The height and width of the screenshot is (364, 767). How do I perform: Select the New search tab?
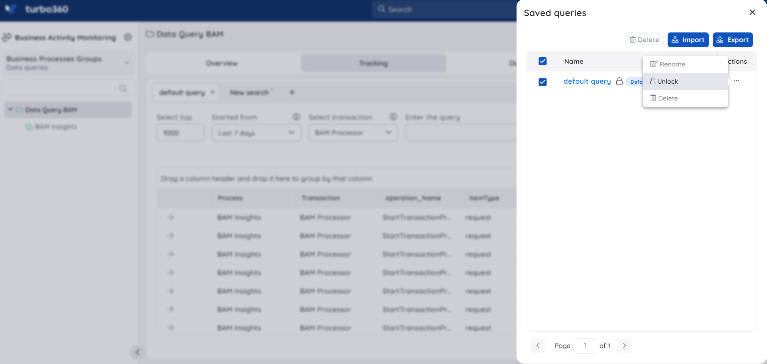(249, 93)
